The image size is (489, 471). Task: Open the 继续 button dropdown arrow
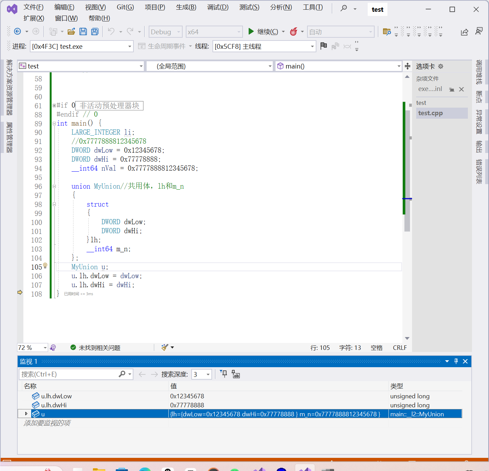click(x=283, y=31)
